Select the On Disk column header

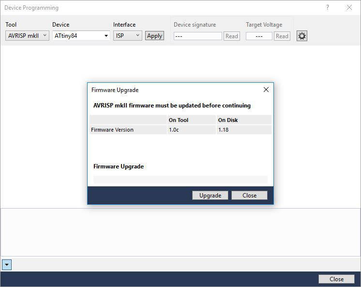click(x=243, y=120)
